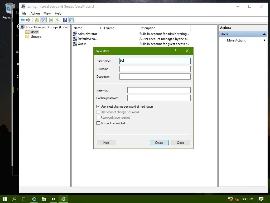Click the Close button in New User dialog
The height and width of the screenshot is (203, 270).
(180, 142)
